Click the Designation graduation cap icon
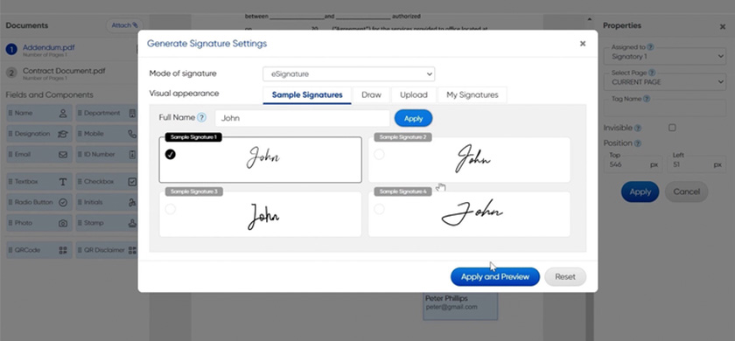 [63, 134]
